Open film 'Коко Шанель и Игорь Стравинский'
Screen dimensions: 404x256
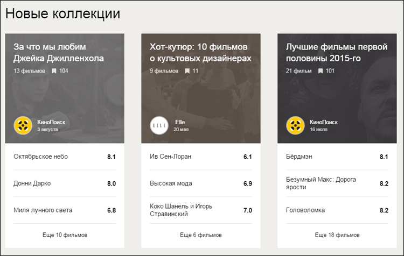(x=181, y=210)
